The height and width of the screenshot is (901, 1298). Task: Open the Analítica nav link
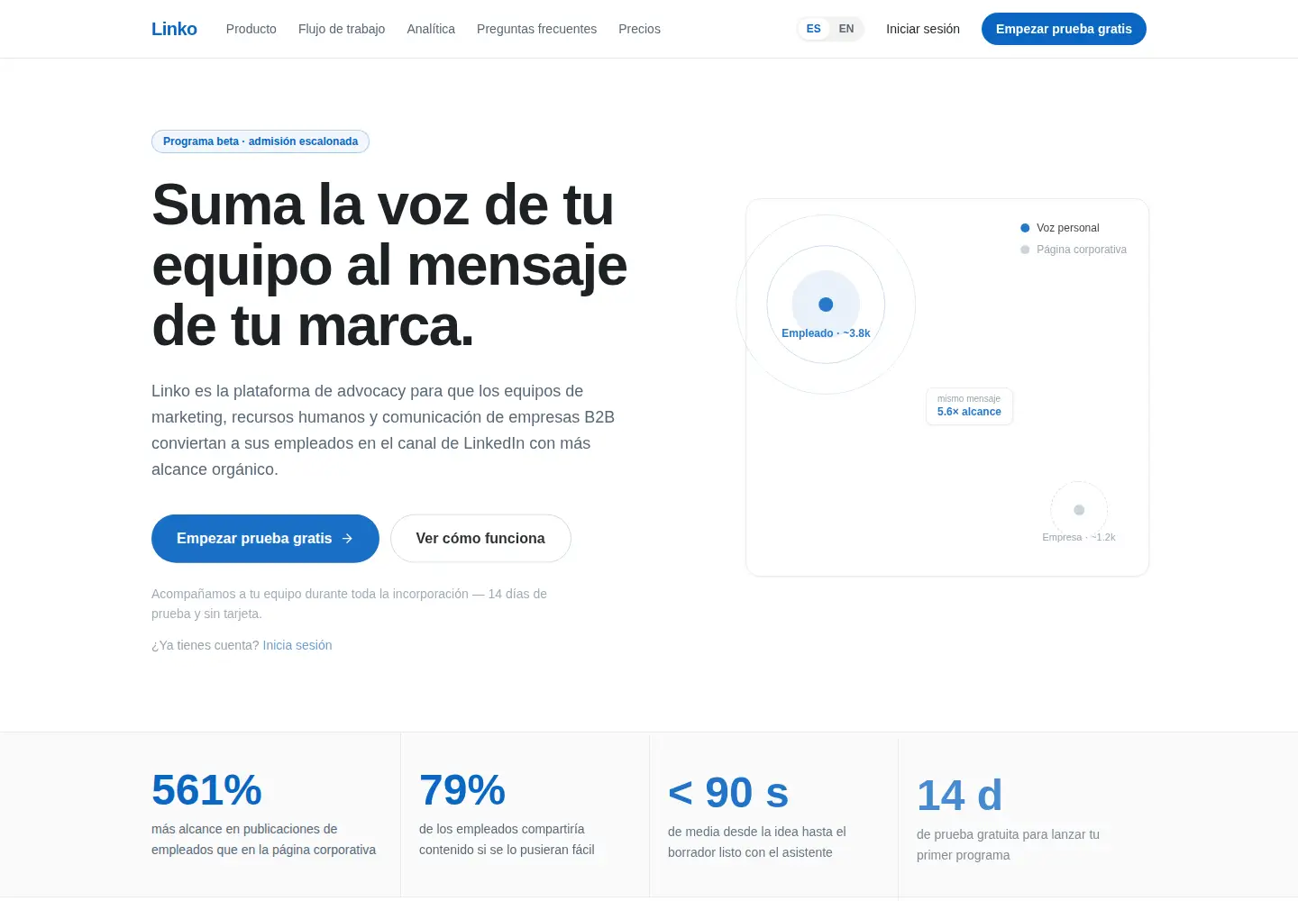(x=431, y=29)
